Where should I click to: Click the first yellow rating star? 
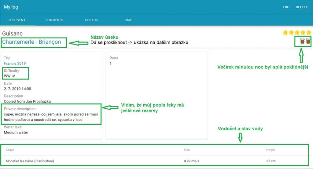coord(285,33)
